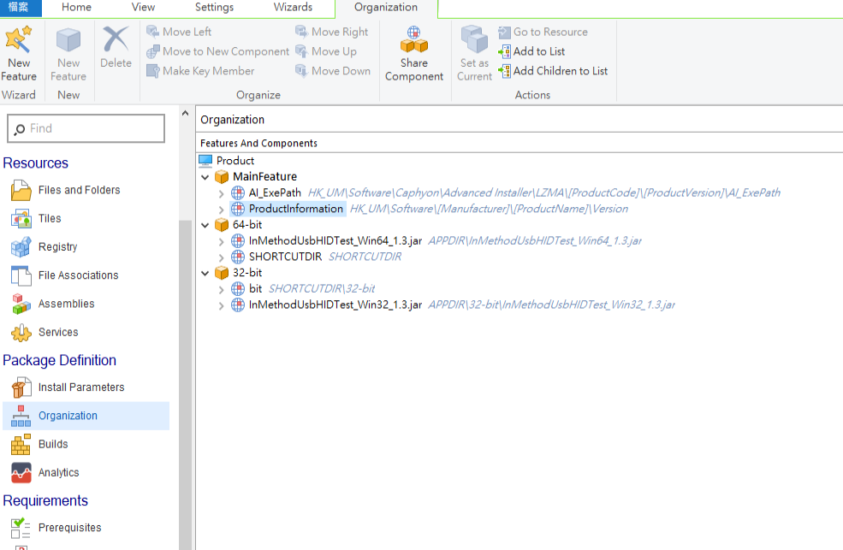Expand the bit component

(x=221, y=289)
